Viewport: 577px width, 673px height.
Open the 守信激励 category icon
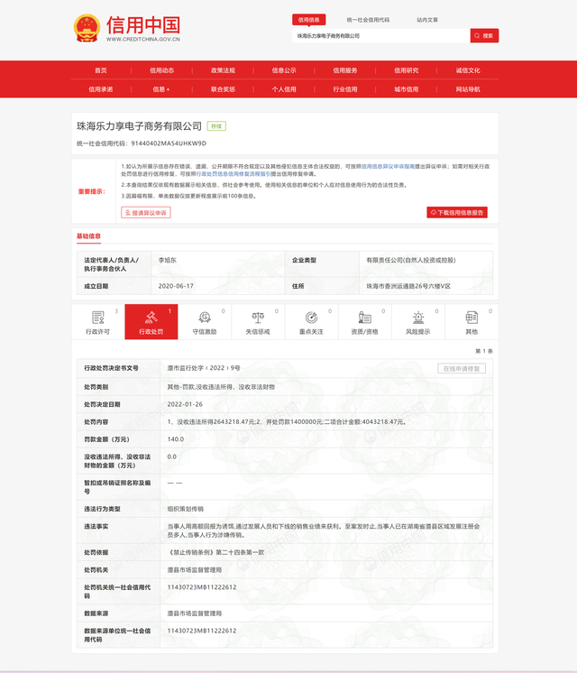click(x=205, y=318)
